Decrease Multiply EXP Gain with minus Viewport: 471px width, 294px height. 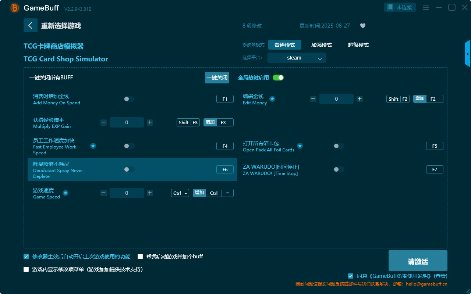coord(103,122)
